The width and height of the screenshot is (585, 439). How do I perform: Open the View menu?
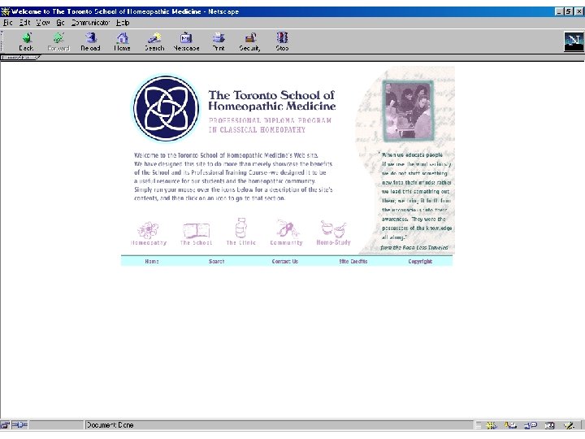[43, 23]
